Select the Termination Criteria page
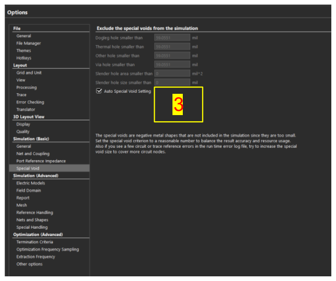 35,242
